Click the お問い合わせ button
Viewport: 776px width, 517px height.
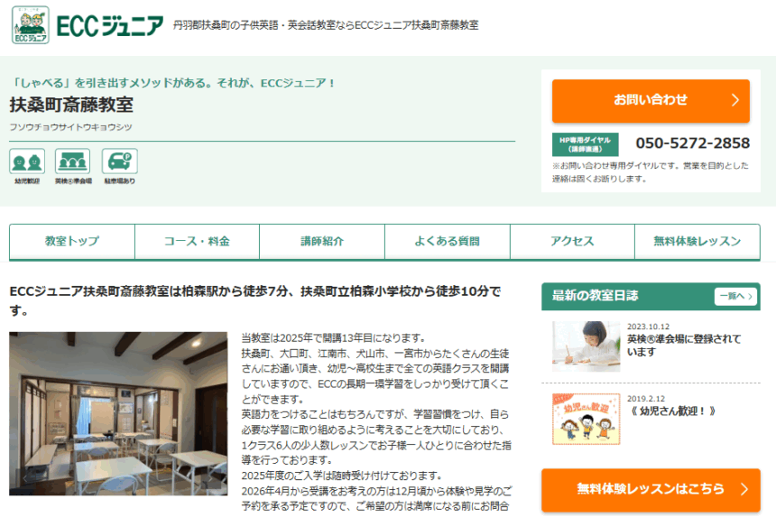click(x=650, y=100)
